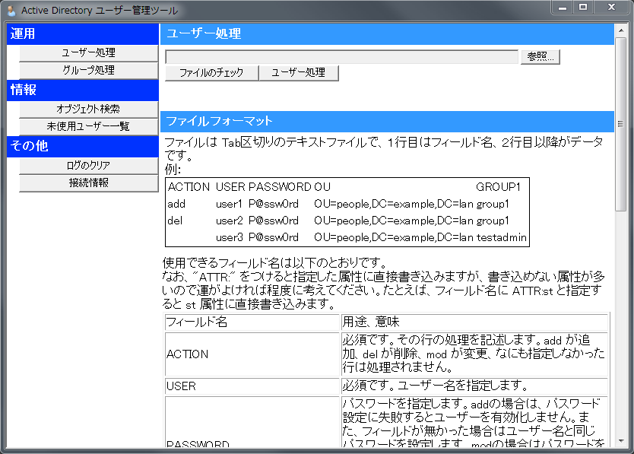The height and width of the screenshot is (454, 634).
Task: Click the その他 section header
Action: [83, 146]
